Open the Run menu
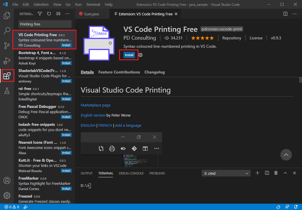The height and width of the screenshot is (210, 302). click(78, 4)
